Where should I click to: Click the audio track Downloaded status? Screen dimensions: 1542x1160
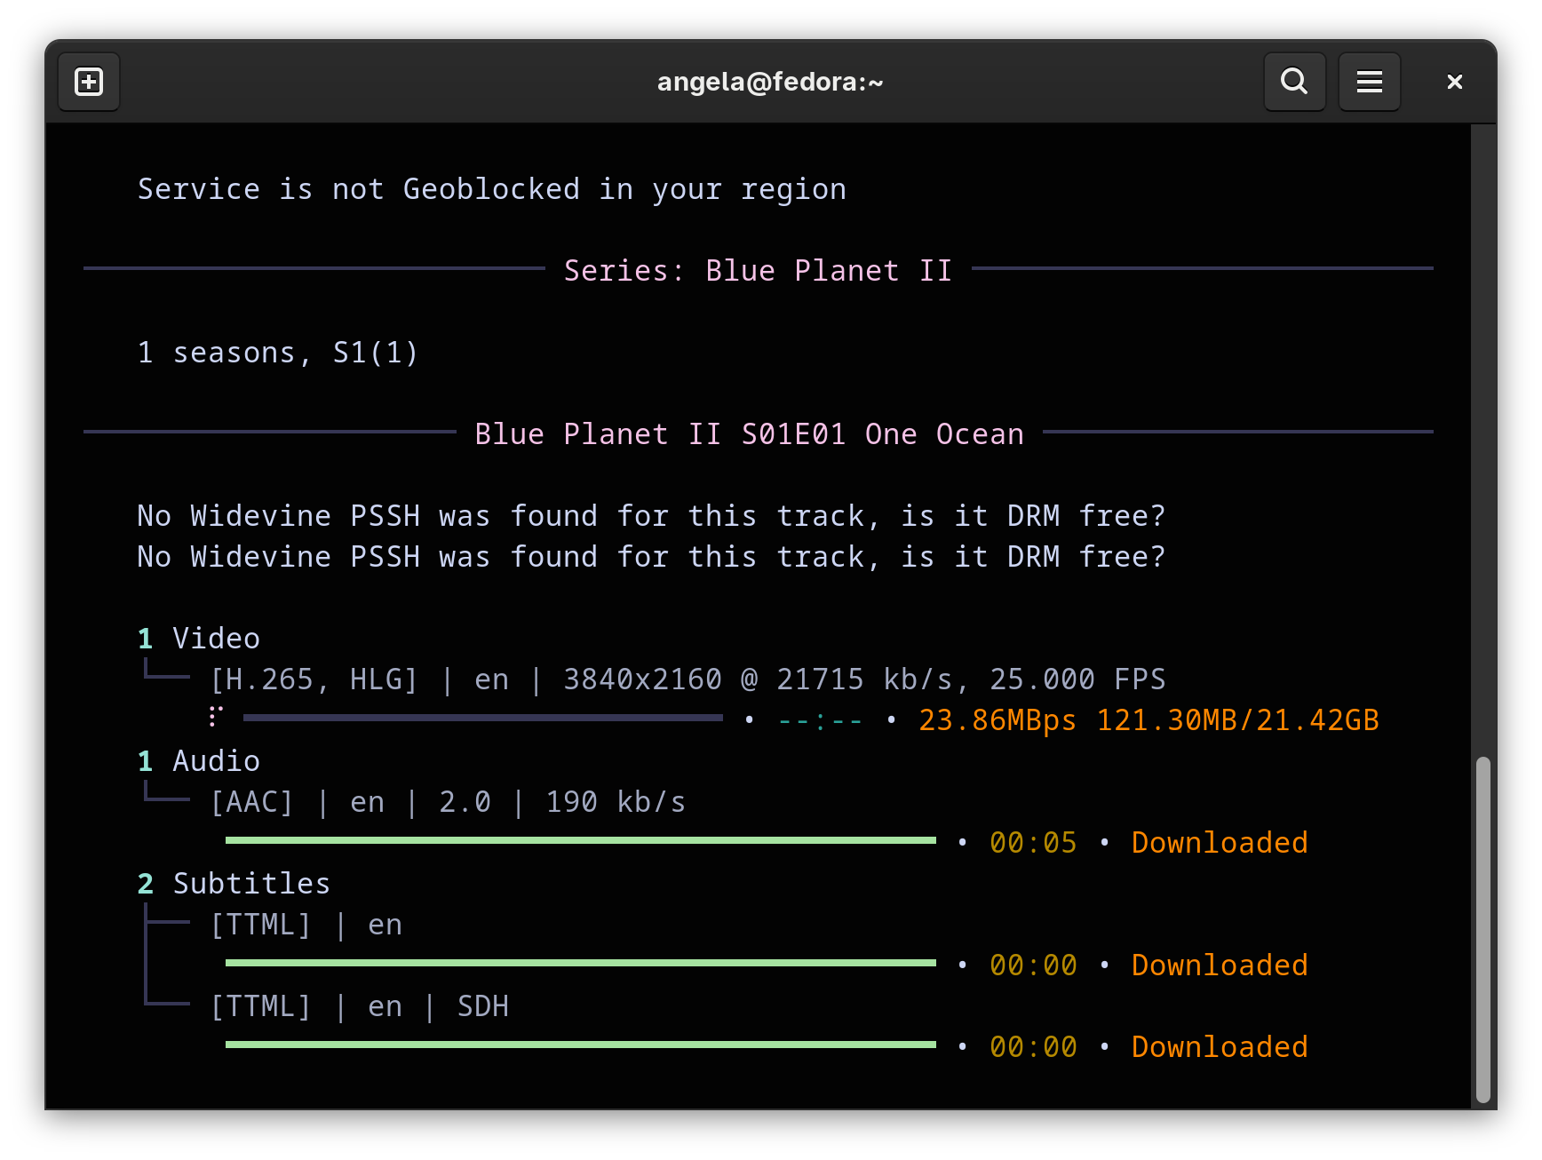point(1219,842)
